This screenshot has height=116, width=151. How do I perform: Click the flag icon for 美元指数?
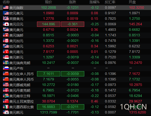pyautogui.click(x=6, y=8)
